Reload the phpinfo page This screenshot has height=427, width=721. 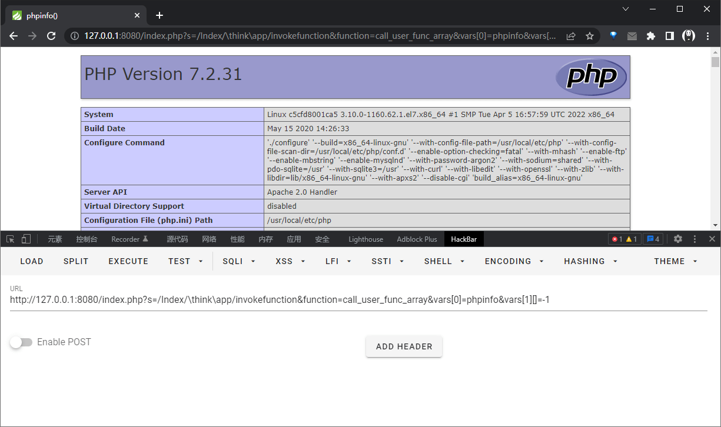pyautogui.click(x=51, y=36)
